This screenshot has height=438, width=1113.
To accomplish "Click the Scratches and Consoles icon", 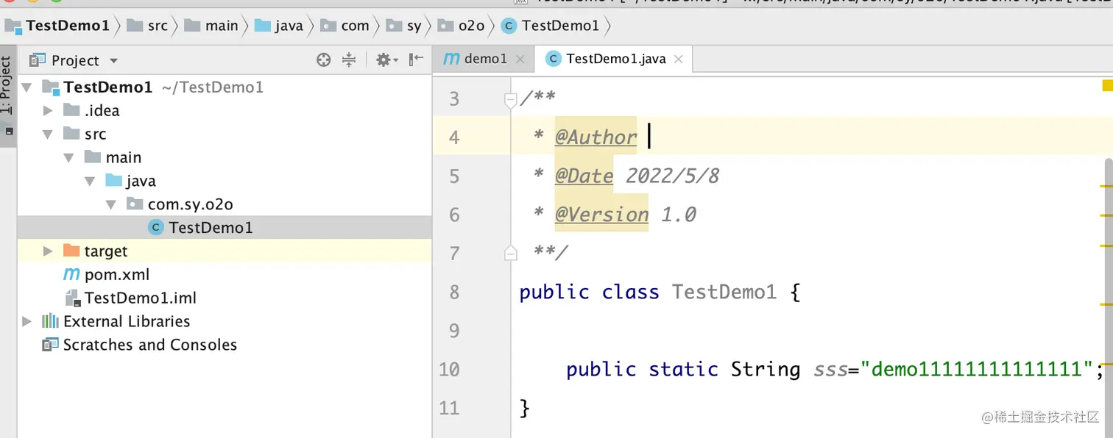I will (50, 344).
